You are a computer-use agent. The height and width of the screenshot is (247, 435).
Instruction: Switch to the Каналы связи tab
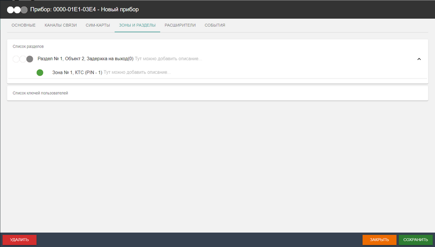(x=61, y=25)
